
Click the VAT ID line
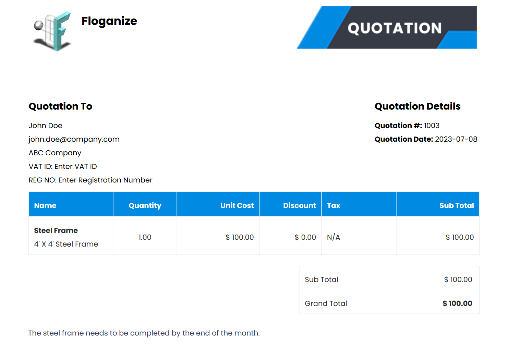click(x=63, y=167)
